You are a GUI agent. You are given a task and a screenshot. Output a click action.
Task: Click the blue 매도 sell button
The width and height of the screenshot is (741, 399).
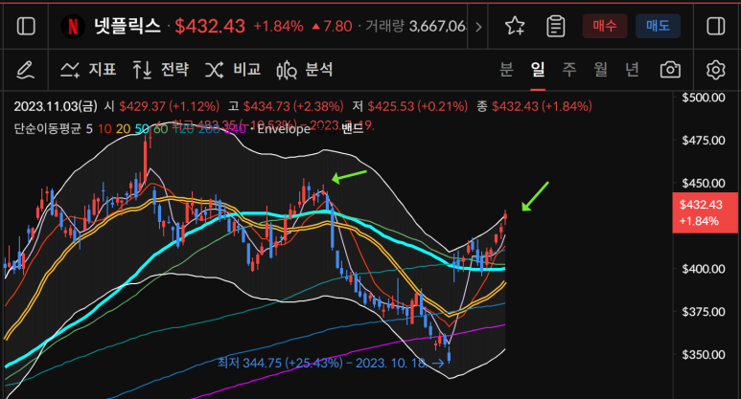tap(658, 26)
